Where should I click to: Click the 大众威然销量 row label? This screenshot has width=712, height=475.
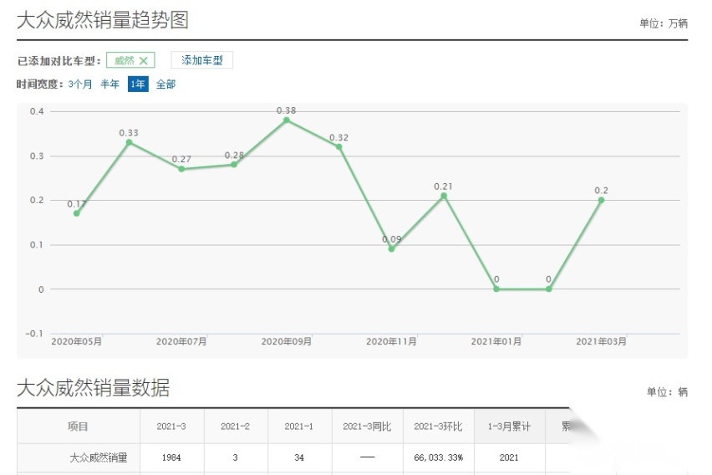[x=99, y=457]
